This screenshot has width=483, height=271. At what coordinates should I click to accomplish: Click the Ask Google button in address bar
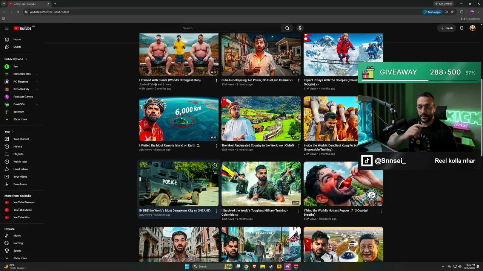click(432, 12)
